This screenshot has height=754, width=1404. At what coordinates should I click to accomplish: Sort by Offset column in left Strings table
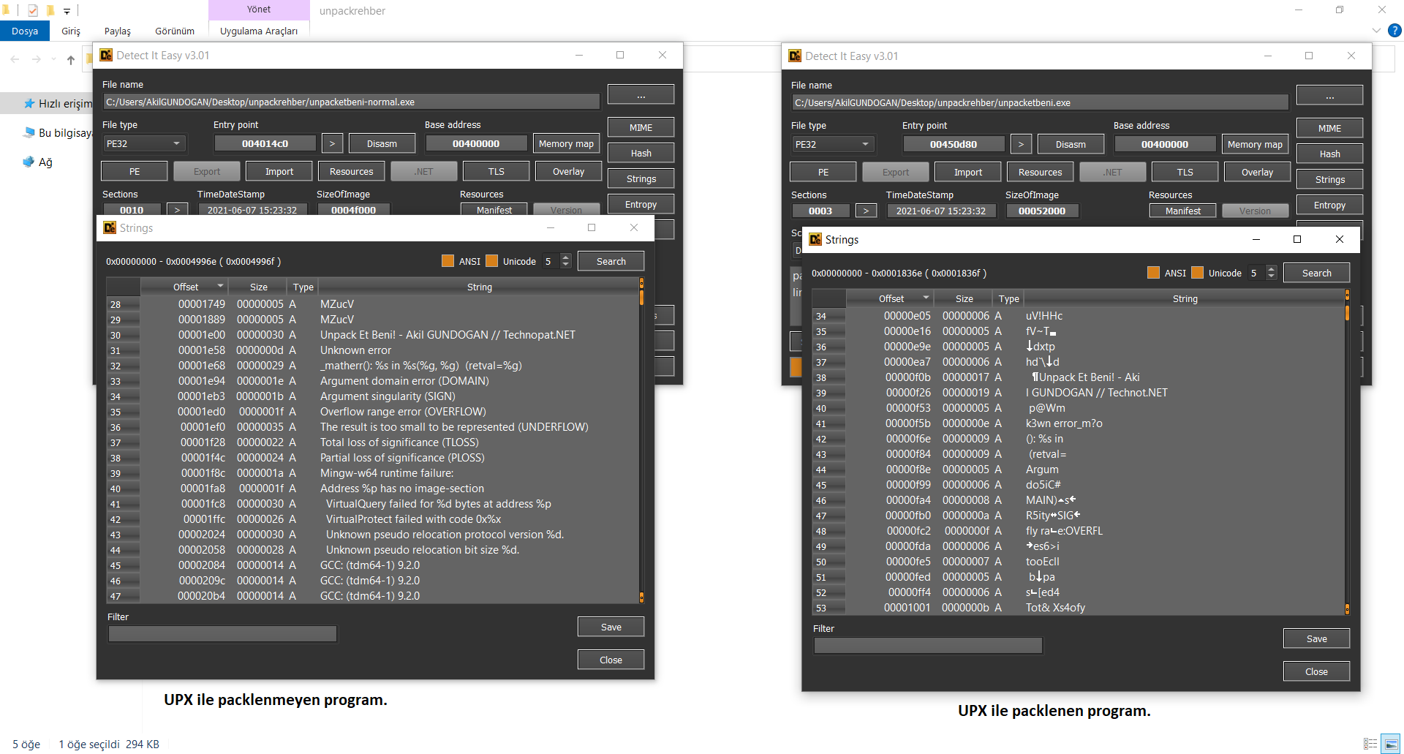click(x=186, y=287)
